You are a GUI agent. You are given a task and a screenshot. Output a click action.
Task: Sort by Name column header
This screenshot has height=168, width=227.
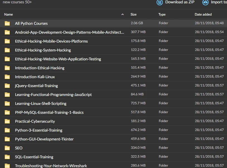tap(9, 14)
